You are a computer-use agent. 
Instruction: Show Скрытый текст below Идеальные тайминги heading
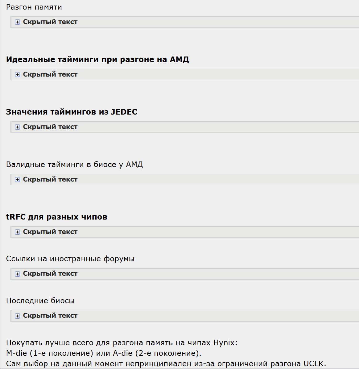[50, 74]
